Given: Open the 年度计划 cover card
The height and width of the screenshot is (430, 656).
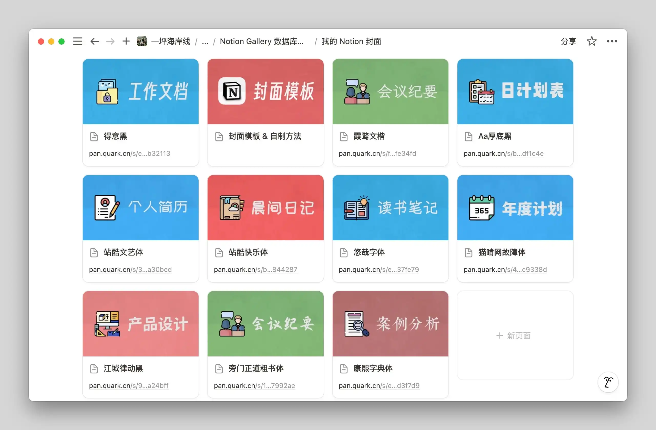Looking at the screenshot, I should (515, 208).
